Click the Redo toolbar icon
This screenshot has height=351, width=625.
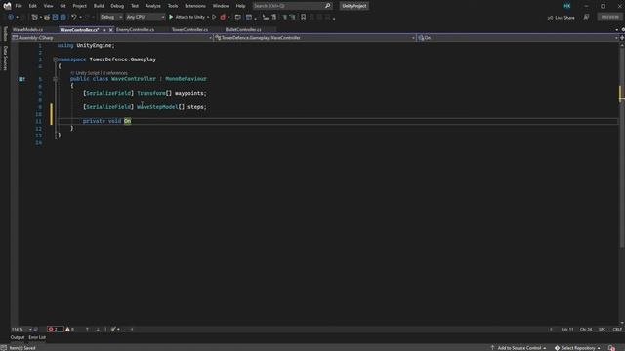(x=87, y=18)
